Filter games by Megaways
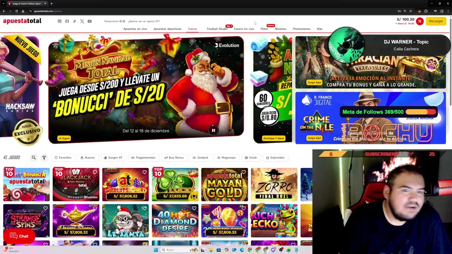Viewport: 452px width, 254px height. pos(226,158)
